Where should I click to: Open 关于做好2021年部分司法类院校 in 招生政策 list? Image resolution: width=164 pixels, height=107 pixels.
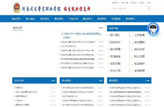tap(79, 88)
